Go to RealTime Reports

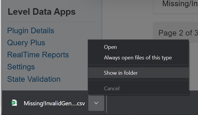(38, 55)
